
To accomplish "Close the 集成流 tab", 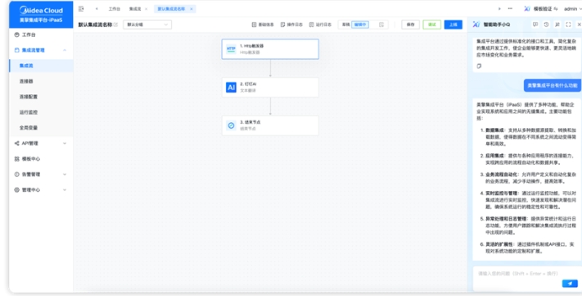I will [146, 9].
